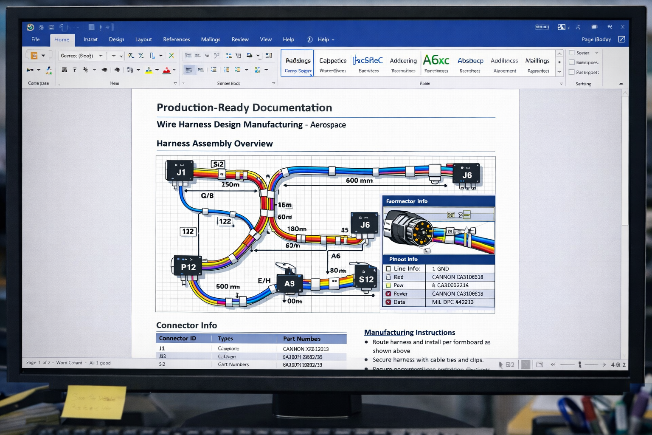Open the font name box 'Geereec (Body)'

click(x=82, y=56)
